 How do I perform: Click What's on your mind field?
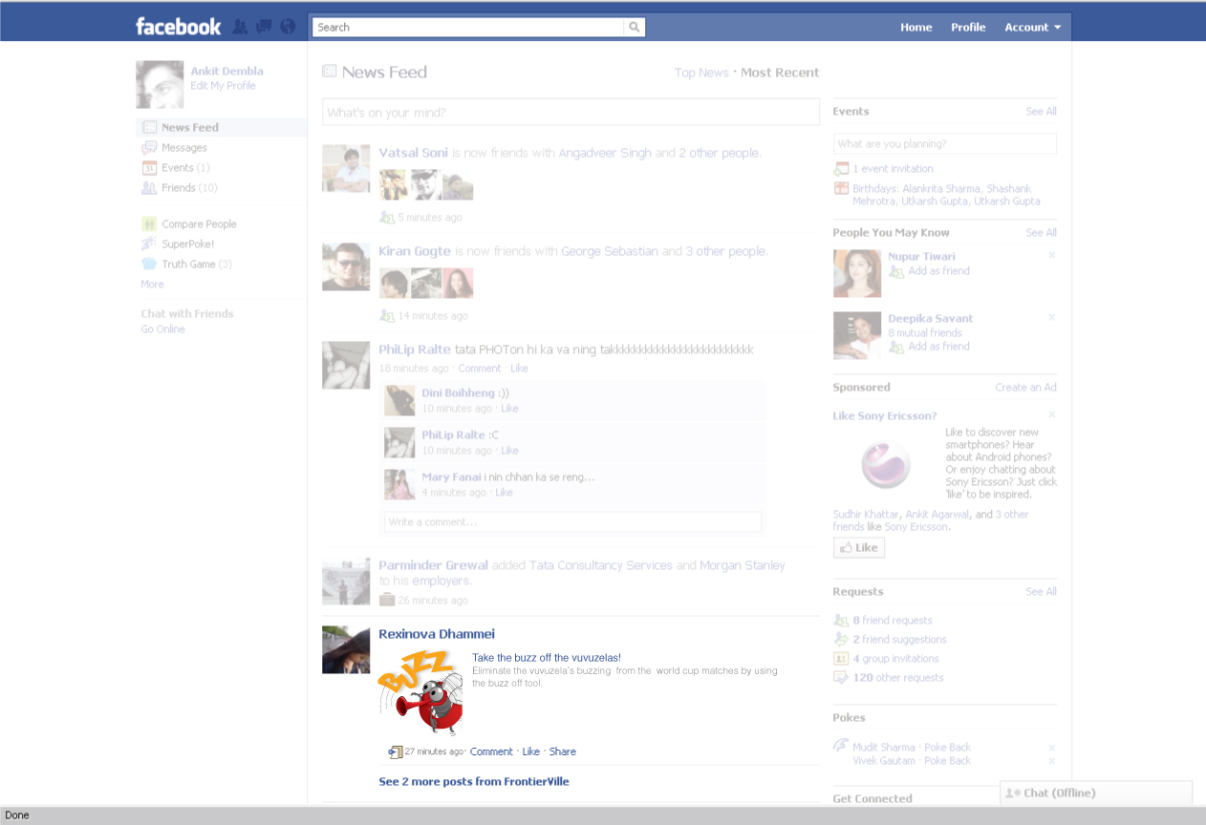pos(571,112)
